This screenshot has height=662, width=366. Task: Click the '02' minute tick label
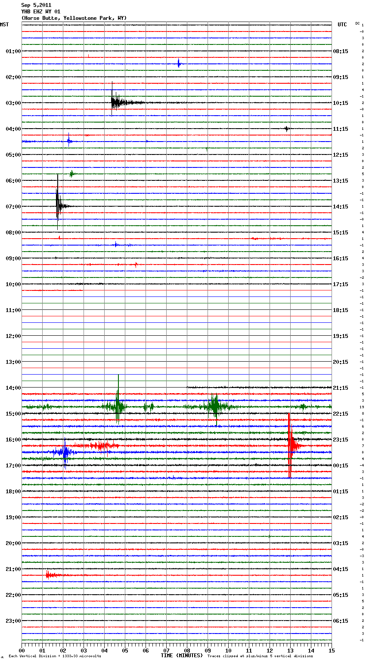point(63,650)
